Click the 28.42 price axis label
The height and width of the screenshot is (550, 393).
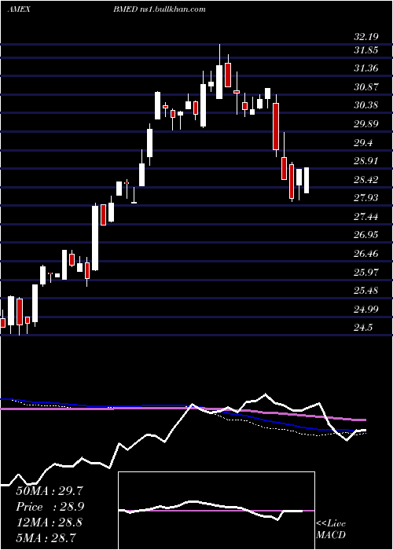(x=365, y=180)
